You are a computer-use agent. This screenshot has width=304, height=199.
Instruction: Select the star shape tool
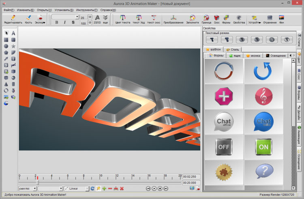[x=13, y=46]
